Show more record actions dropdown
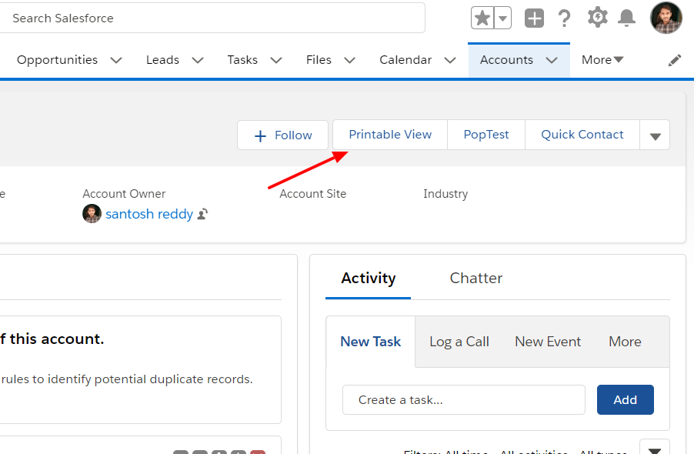The height and width of the screenshot is (454, 694). (x=655, y=135)
